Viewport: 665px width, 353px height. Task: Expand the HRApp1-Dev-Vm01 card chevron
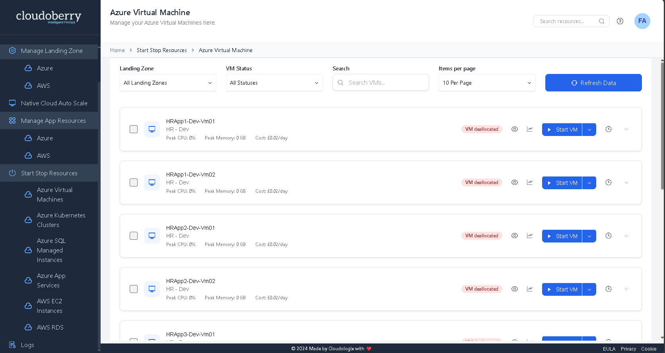626,130
